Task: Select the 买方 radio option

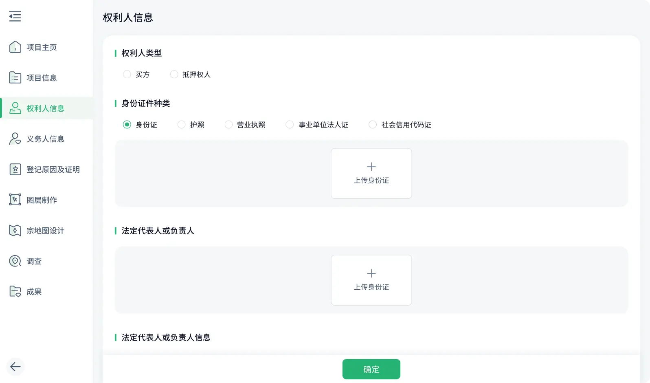Action: point(127,74)
